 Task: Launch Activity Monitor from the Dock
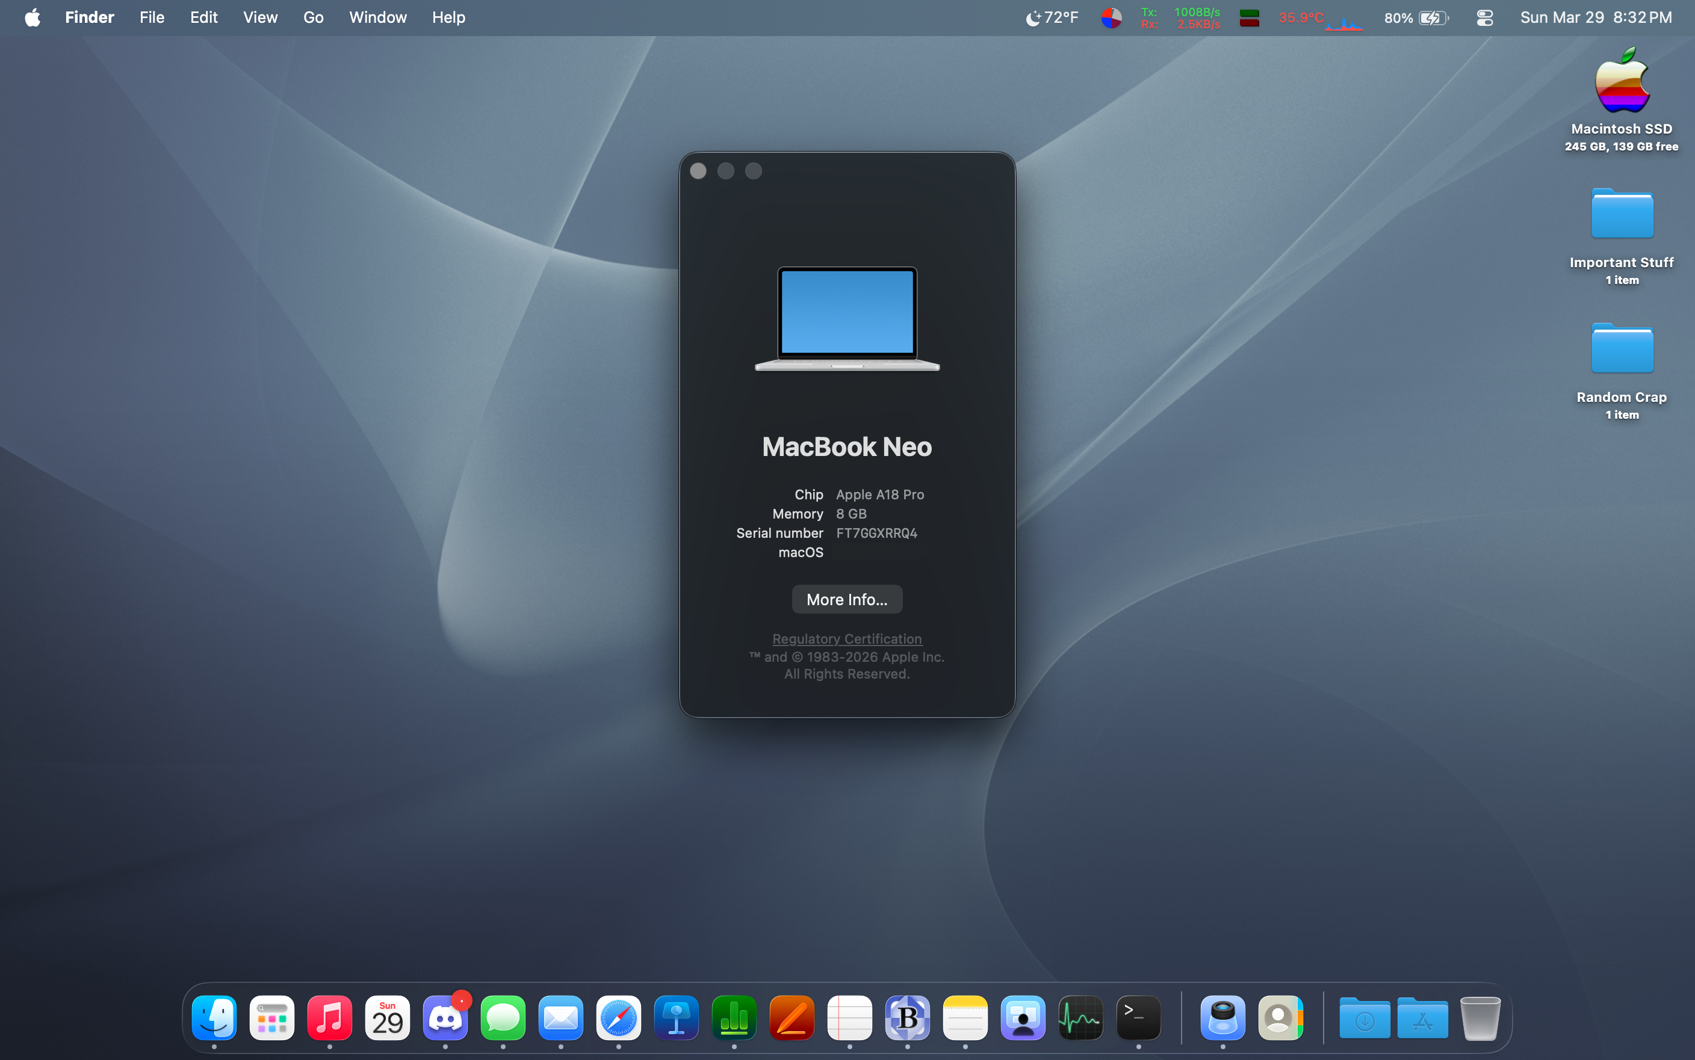(x=1080, y=1018)
